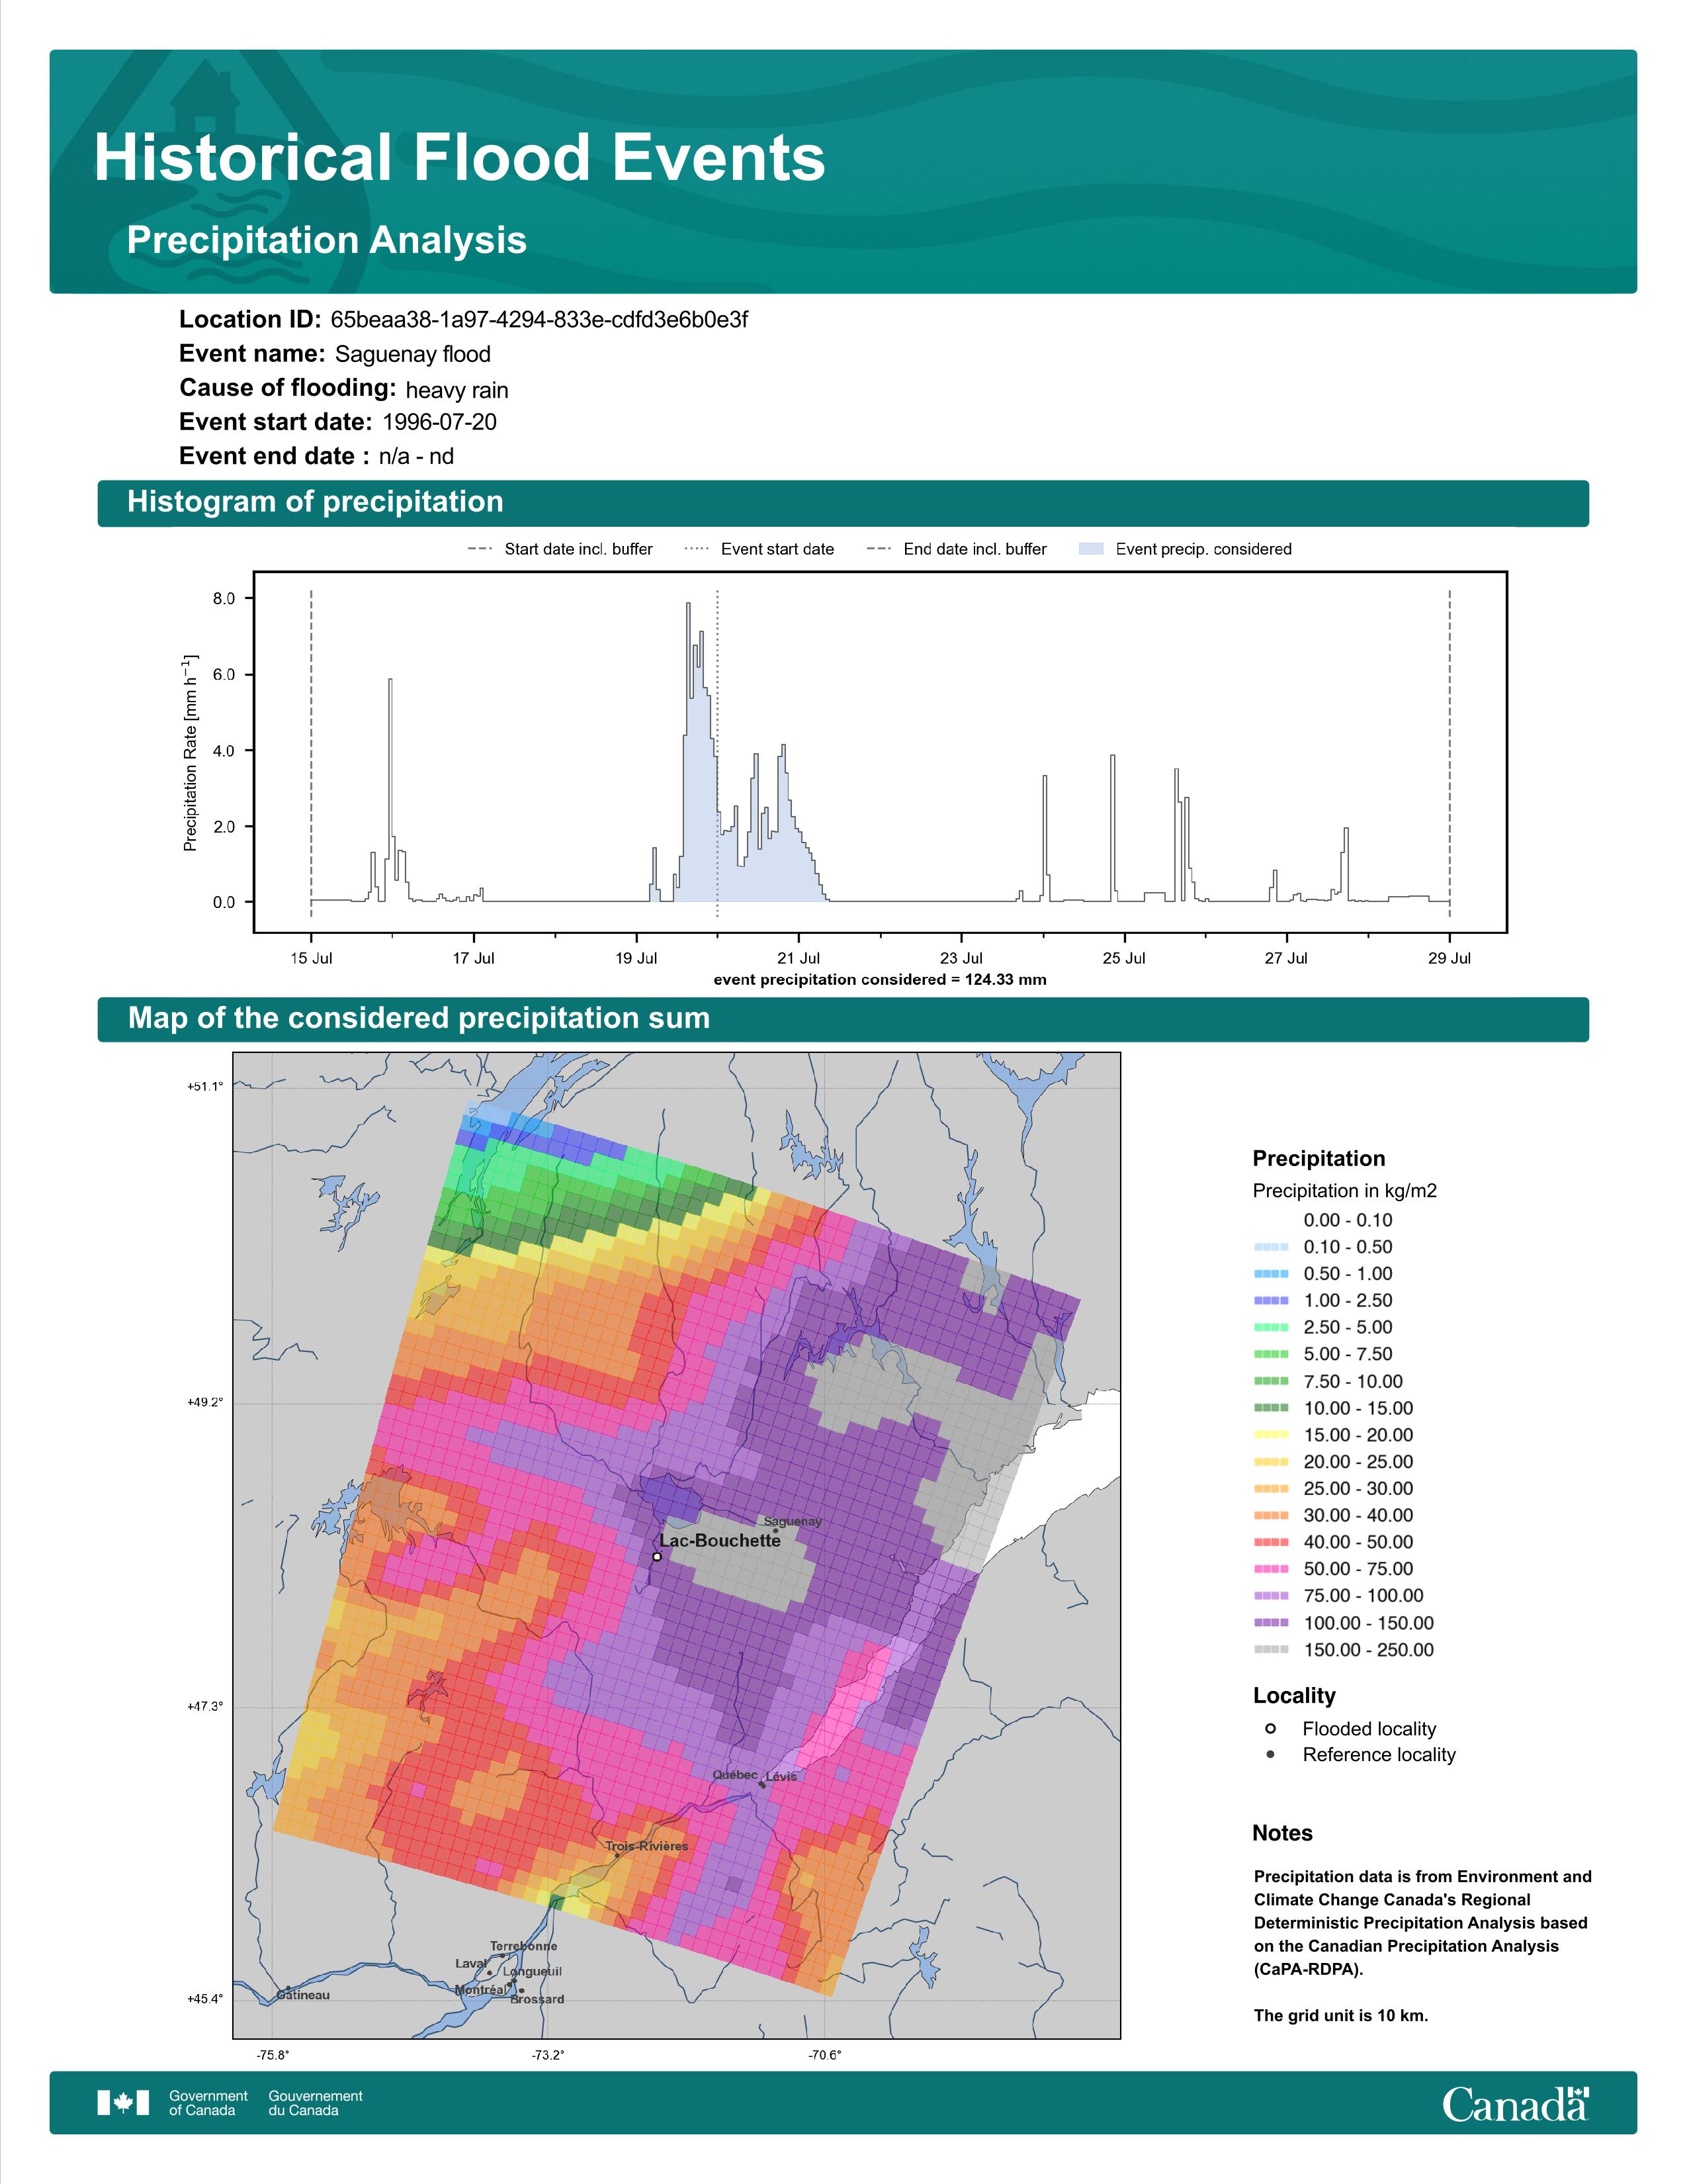The width and height of the screenshot is (1687, 2184).
Task: Click the 21 Jul axis tick label
Action: pyautogui.click(x=799, y=958)
